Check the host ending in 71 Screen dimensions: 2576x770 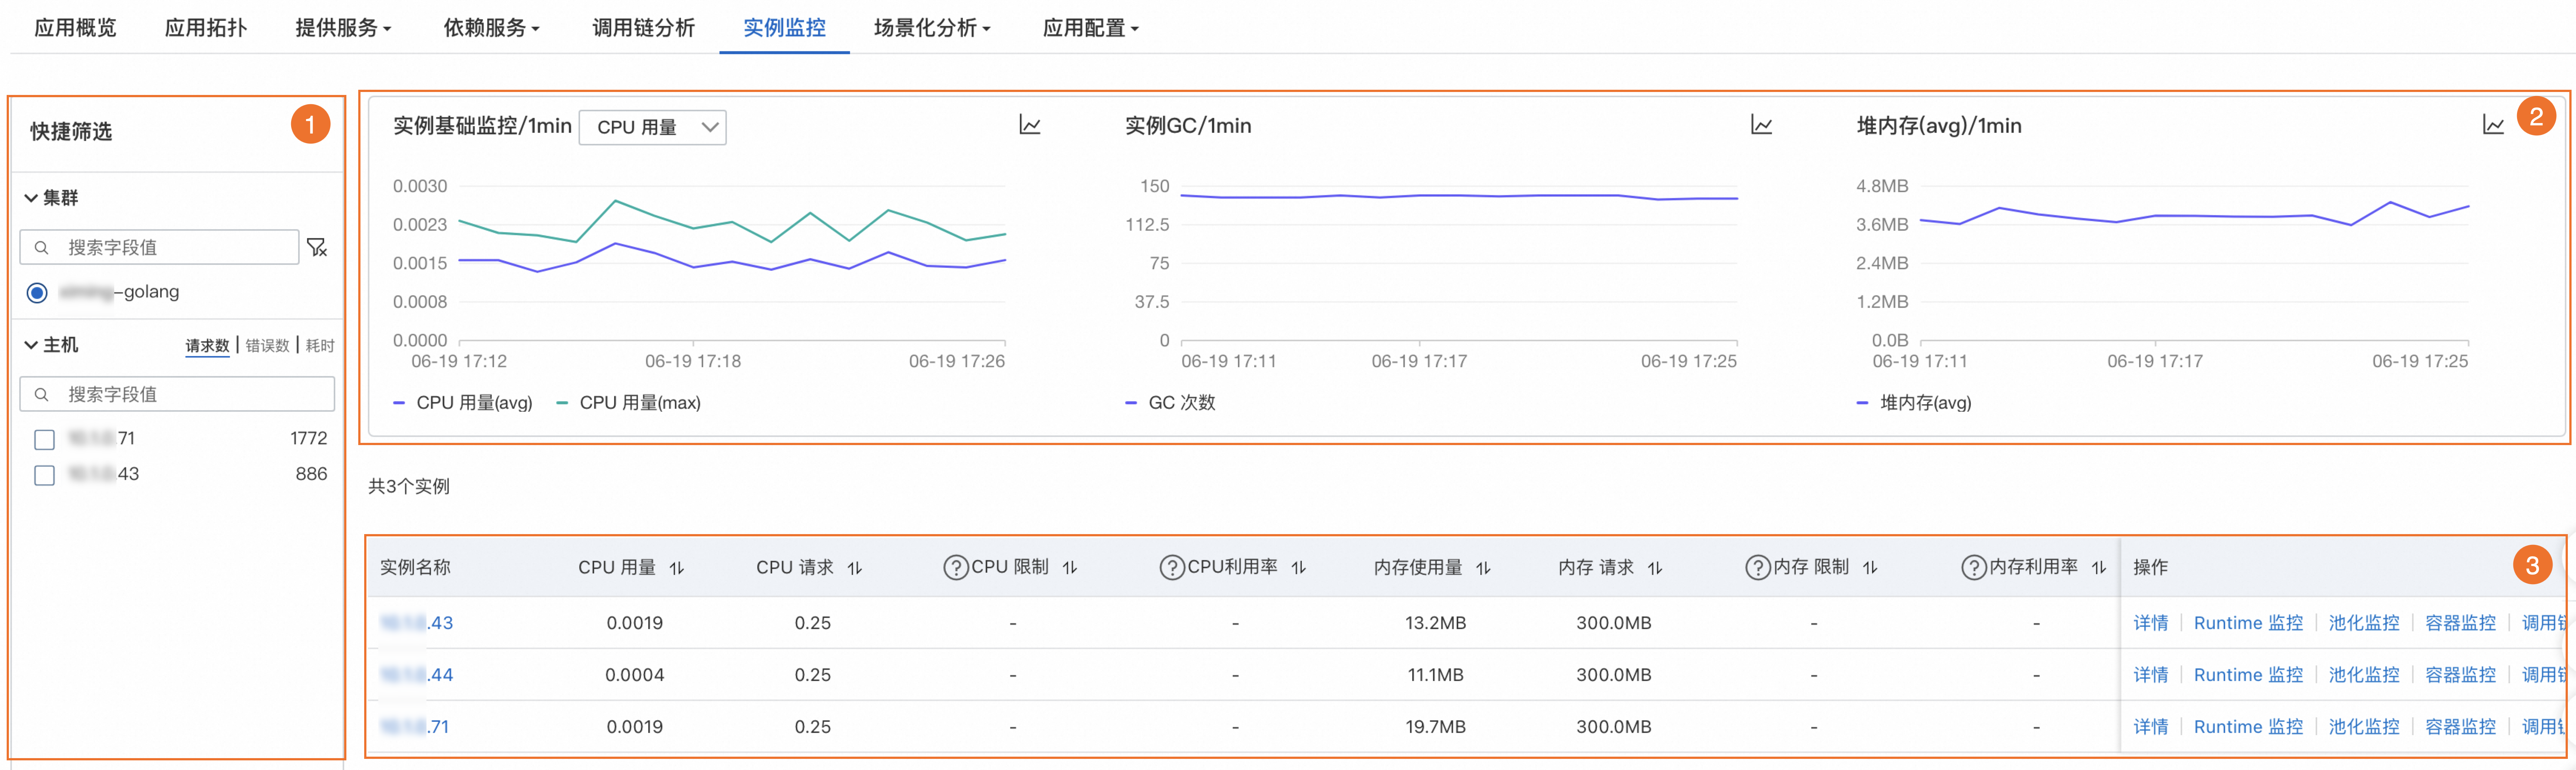[44, 439]
